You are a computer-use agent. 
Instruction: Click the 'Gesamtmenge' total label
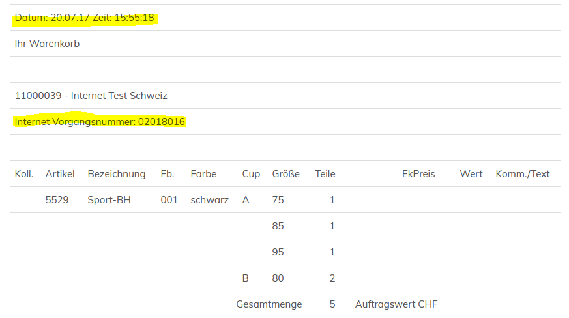point(268,304)
